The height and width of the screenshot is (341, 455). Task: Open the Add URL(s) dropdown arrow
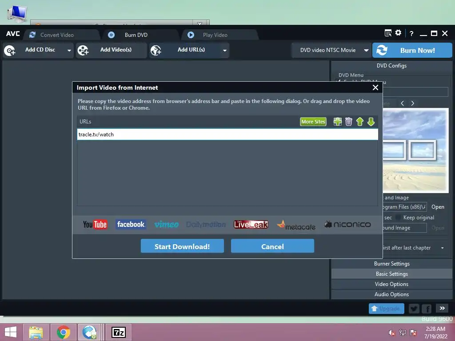(x=224, y=50)
